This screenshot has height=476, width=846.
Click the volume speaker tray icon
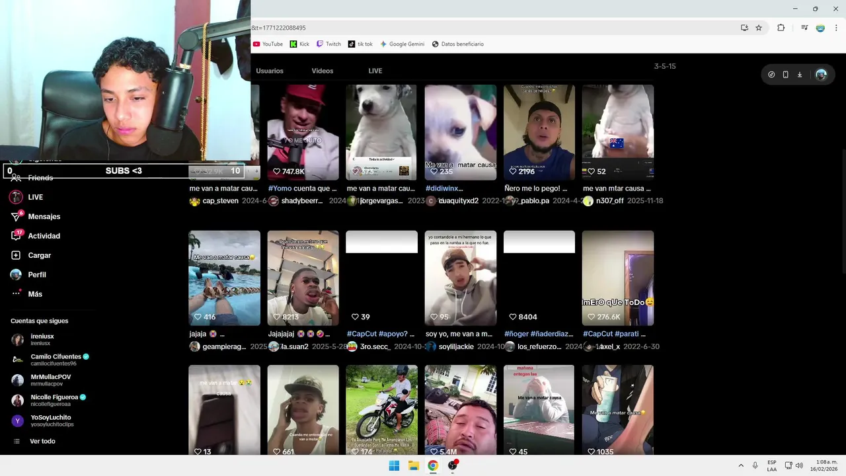point(799,465)
